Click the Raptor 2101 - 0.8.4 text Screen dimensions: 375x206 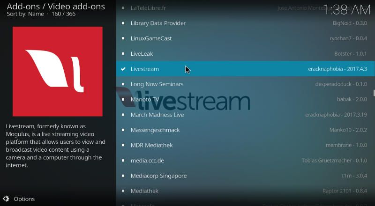pyautogui.click(x=345, y=191)
